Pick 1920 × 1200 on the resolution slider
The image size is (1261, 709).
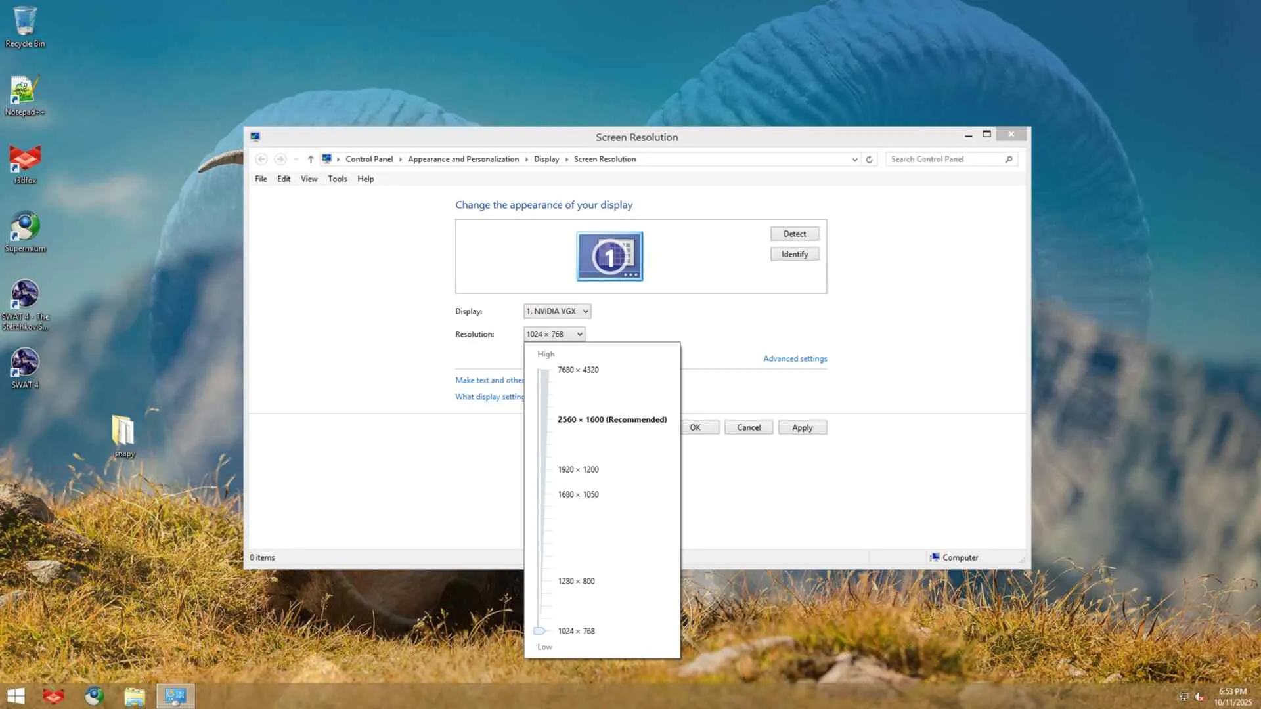(x=577, y=469)
